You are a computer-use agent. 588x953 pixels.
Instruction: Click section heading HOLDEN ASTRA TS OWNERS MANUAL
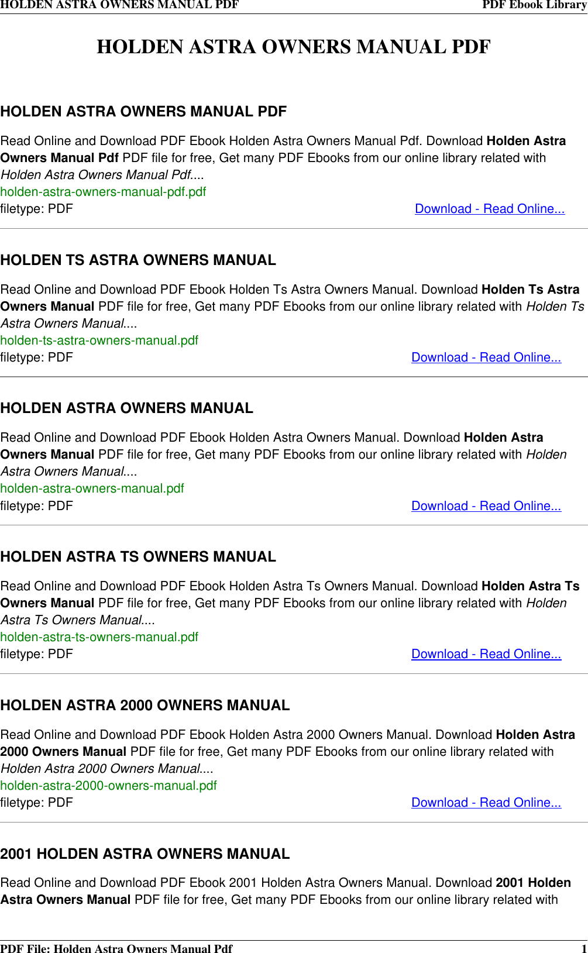[138, 557]
